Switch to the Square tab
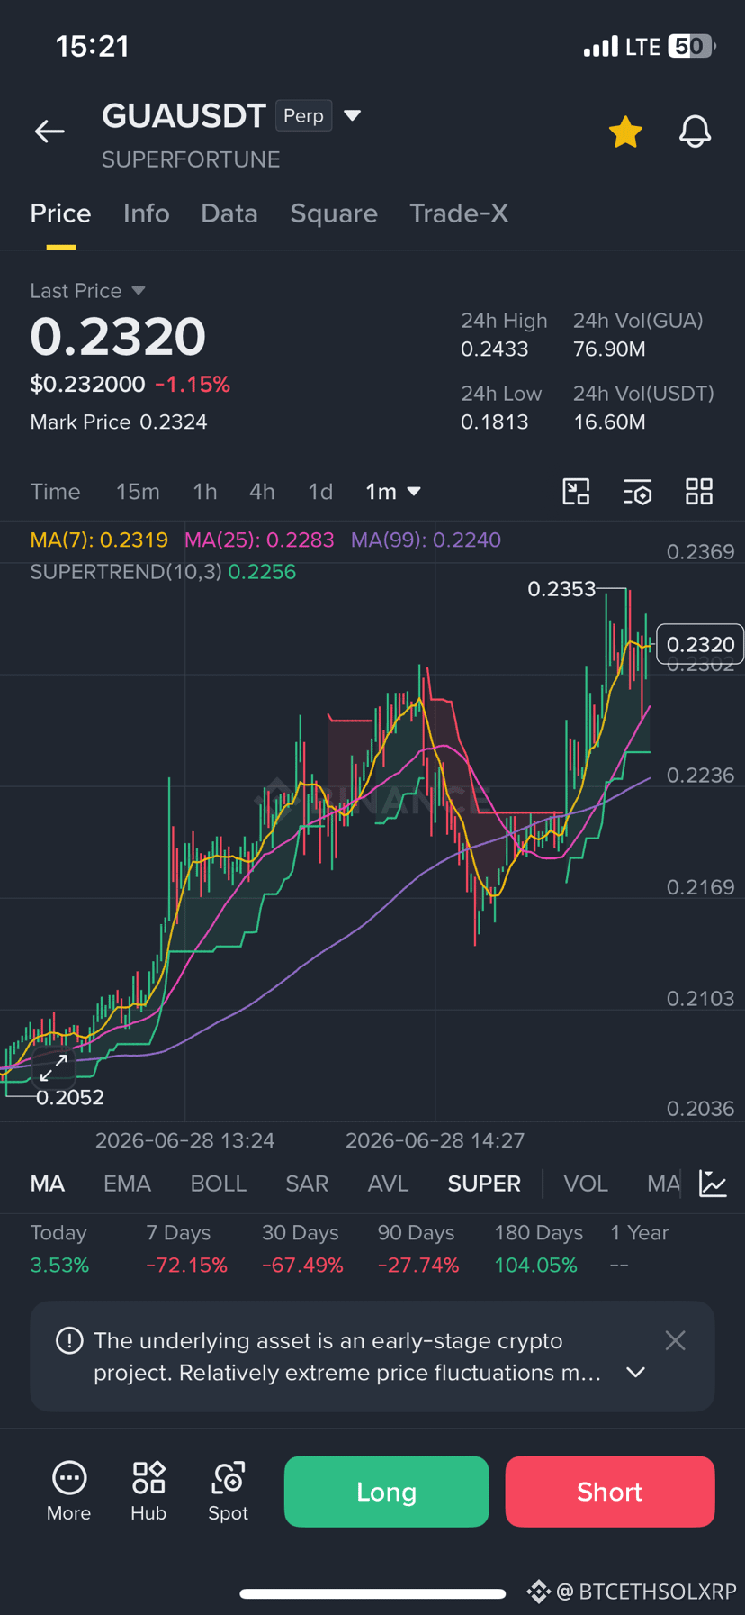Viewport: 745px width, 1615px height. tap(334, 213)
